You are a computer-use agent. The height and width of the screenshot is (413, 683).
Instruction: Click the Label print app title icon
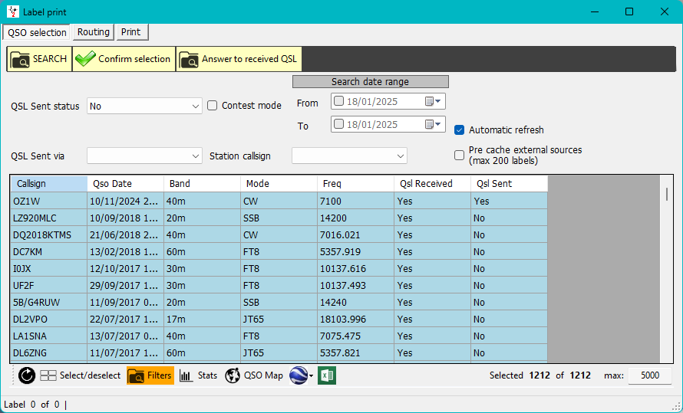pos(12,11)
